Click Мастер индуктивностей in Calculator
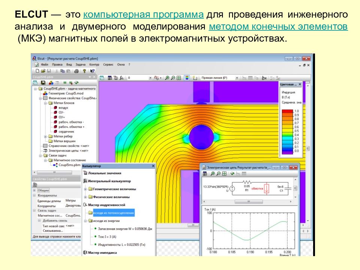 coord(106,205)
